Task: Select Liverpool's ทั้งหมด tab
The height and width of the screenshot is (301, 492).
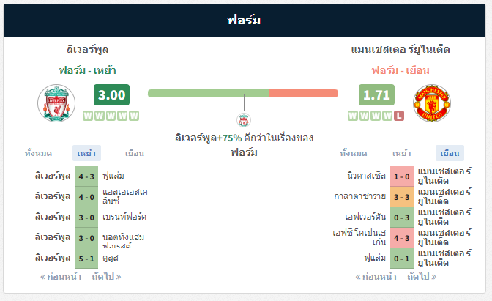Action: tap(38, 153)
